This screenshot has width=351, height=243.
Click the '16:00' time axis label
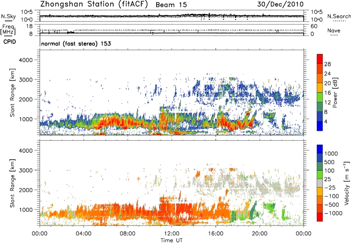[x=215, y=234]
